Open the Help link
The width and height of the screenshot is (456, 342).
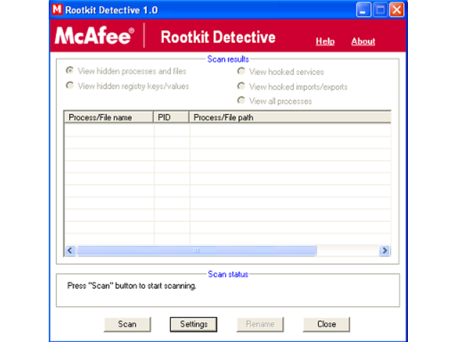(325, 41)
